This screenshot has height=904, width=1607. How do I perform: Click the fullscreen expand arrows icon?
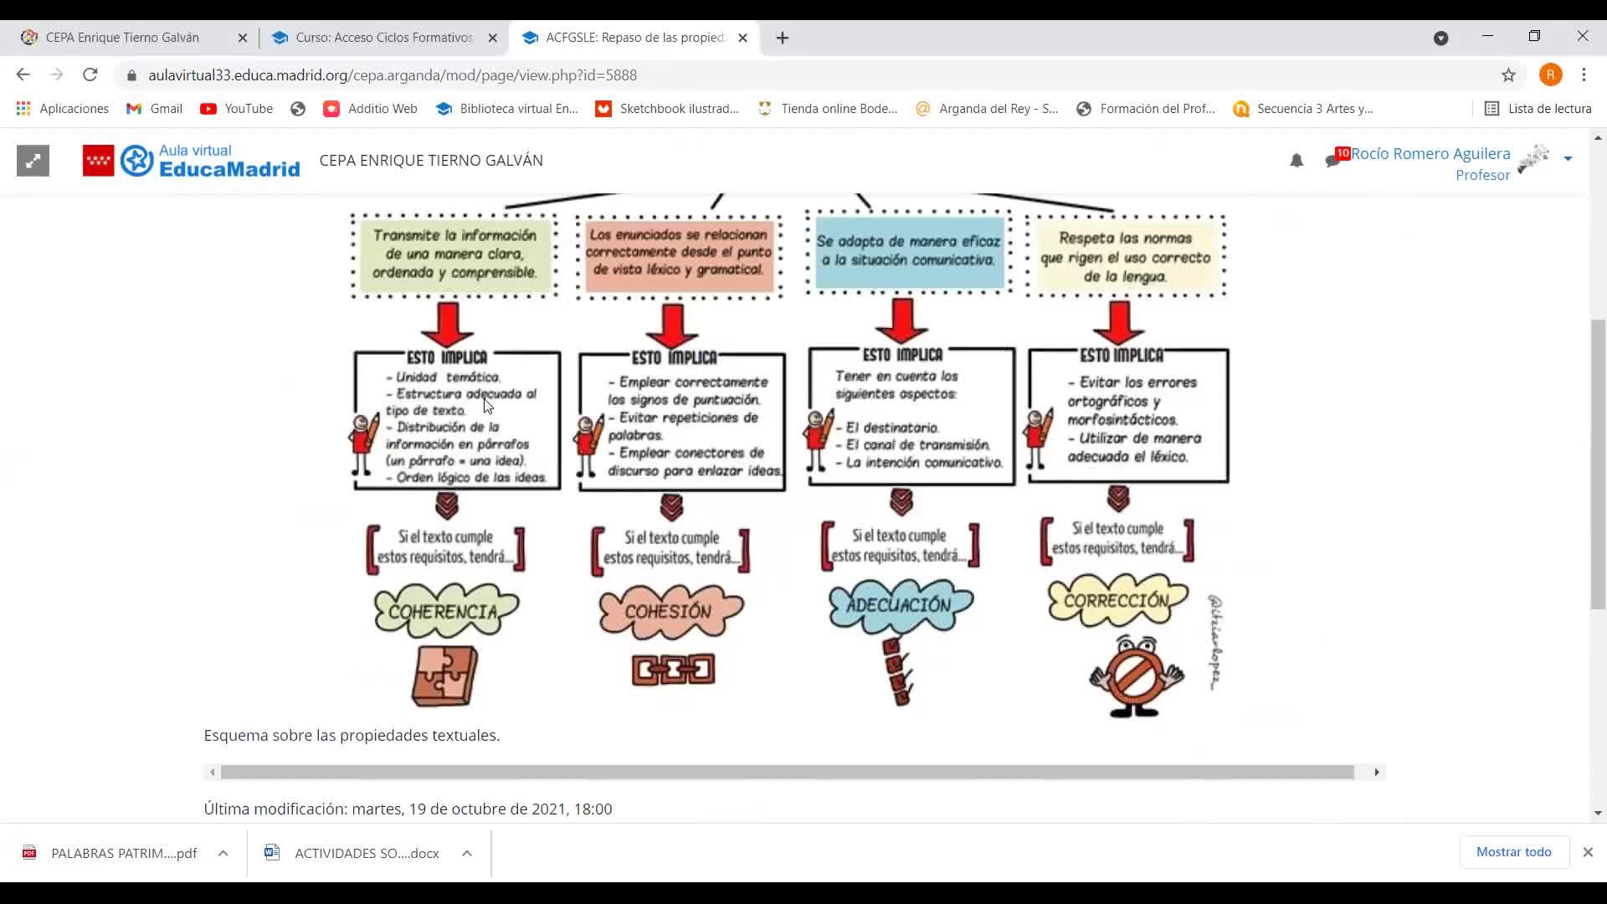coord(33,161)
